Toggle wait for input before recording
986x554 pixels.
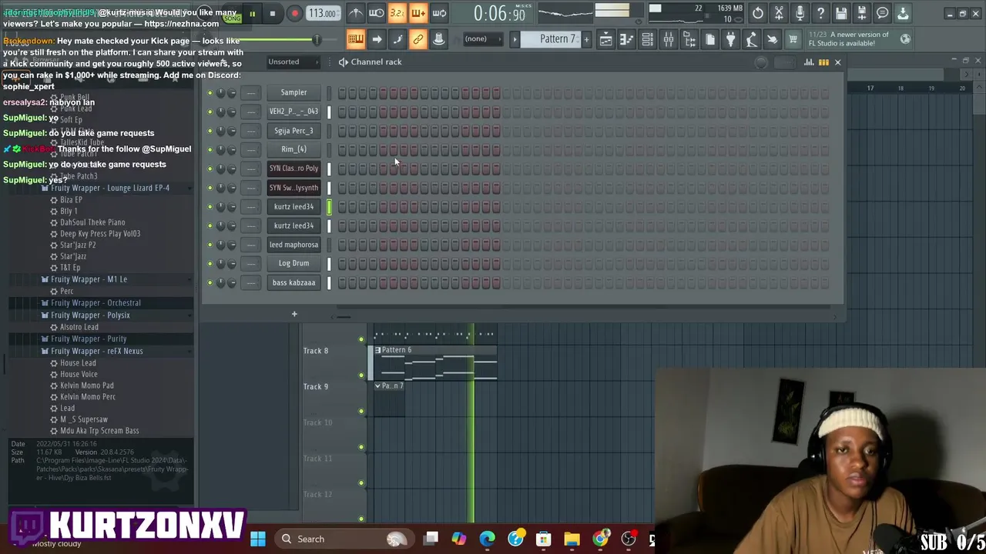point(376,13)
